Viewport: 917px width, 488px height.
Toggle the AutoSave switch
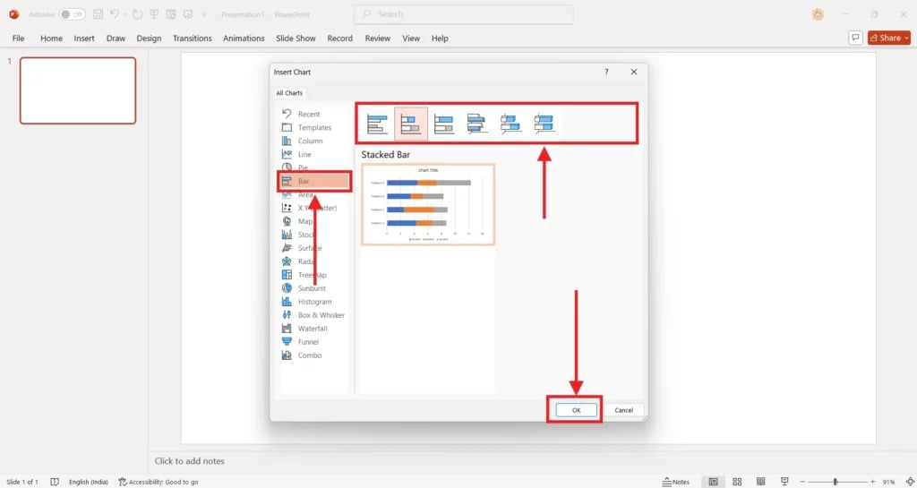73,14
